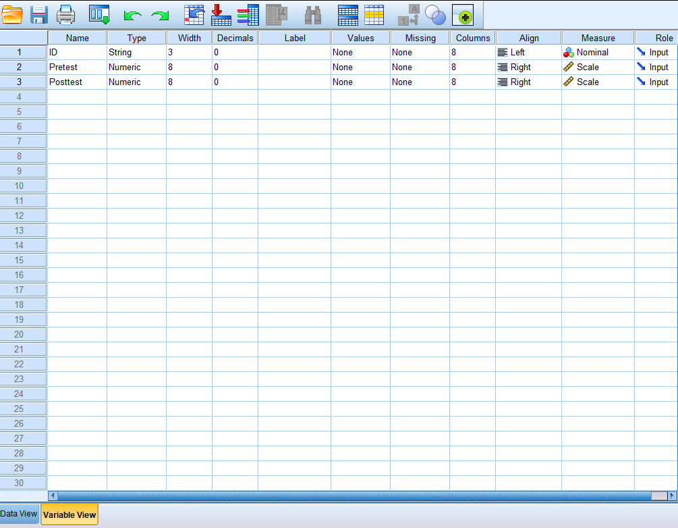This screenshot has width=678, height=528.
Task: Click the Label cell for ID row
Action: coord(294,53)
